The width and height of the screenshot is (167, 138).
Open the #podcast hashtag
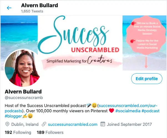tap(150, 111)
